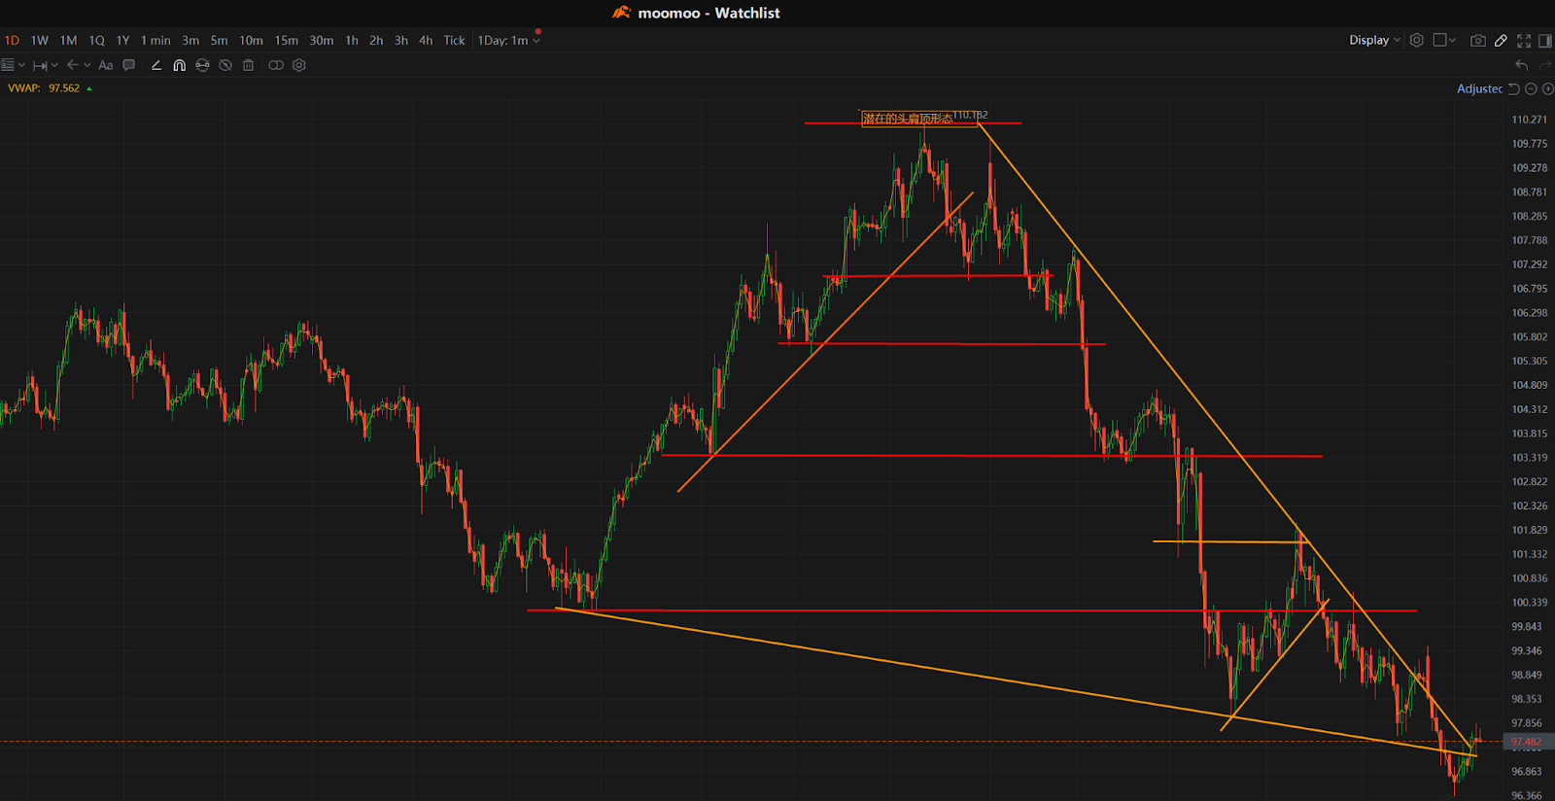Viewport: 1555px width, 801px height.
Task: Open the Display dropdown menu
Action: click(x=1374, y=40)
